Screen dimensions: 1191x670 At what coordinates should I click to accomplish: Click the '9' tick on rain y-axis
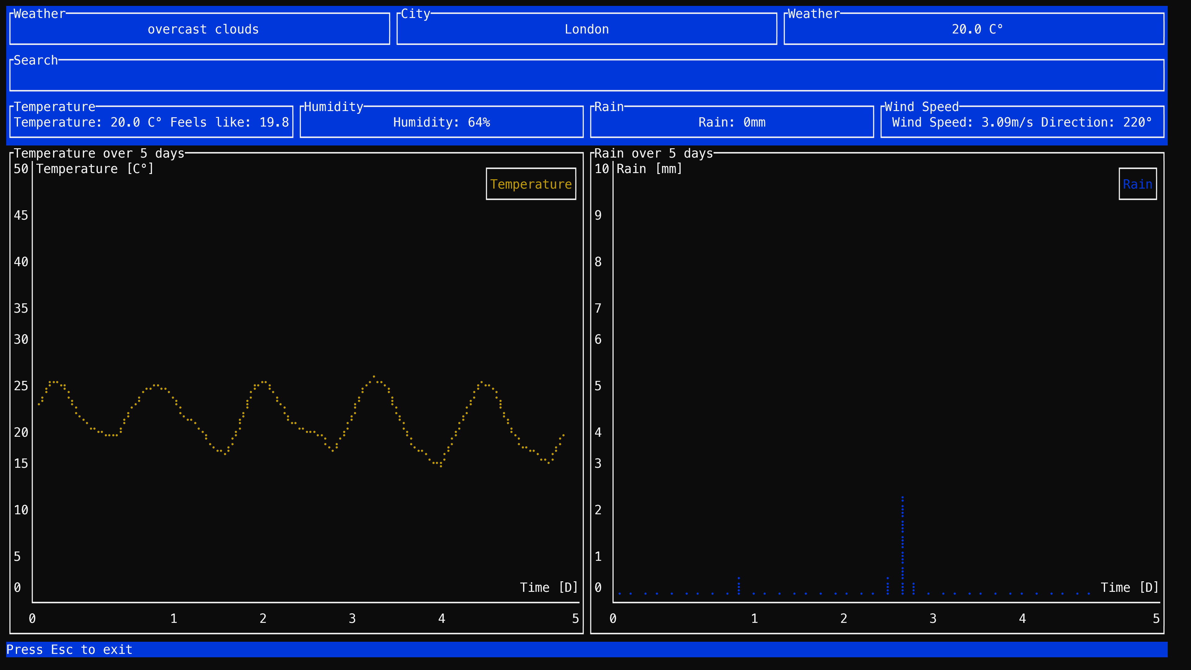(598, 215)
